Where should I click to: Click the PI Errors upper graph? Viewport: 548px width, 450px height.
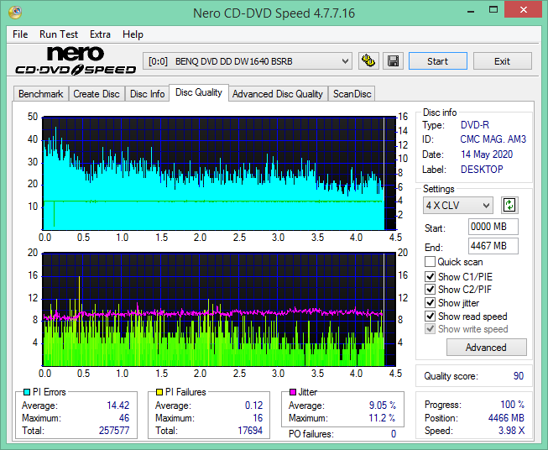(x=219, y=174)
